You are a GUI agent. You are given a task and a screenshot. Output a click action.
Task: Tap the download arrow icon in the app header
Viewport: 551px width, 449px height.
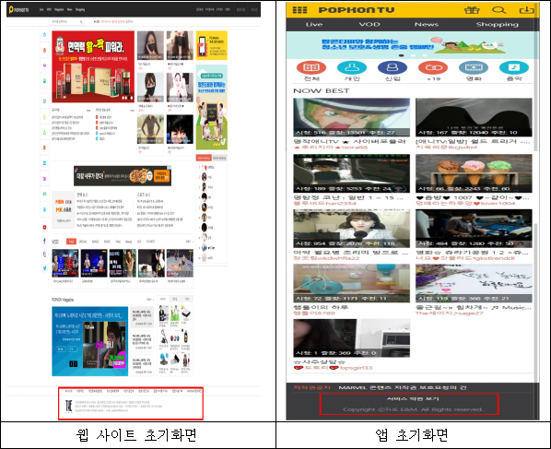pyautogui.click(x=526, y=10)
